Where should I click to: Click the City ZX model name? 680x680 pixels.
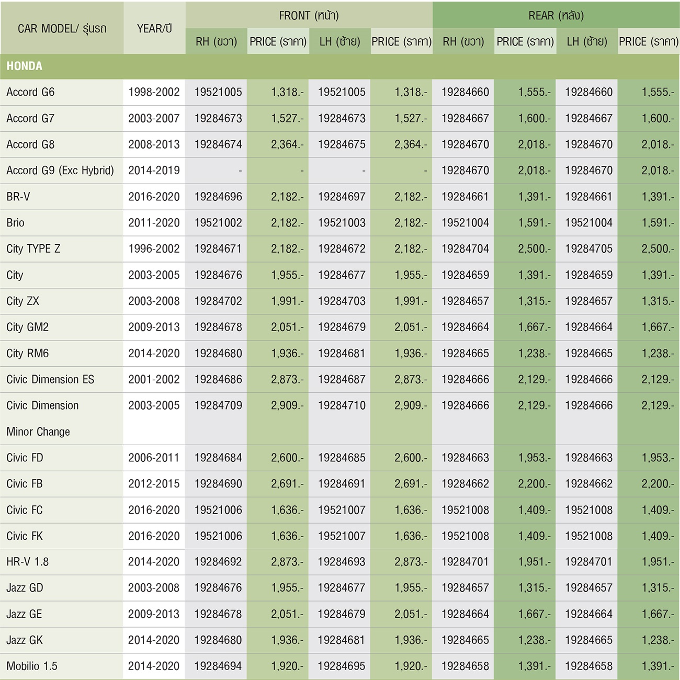pyautogui.click(x=23, y=301)
